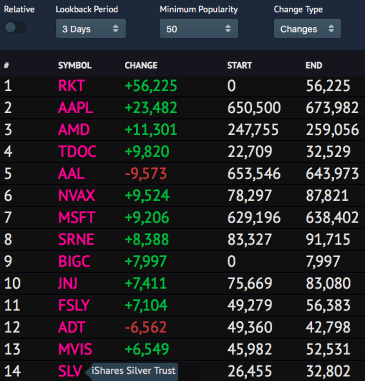365x381 pixels.
Task: Open the AMD symbol link
Action: 74,130
